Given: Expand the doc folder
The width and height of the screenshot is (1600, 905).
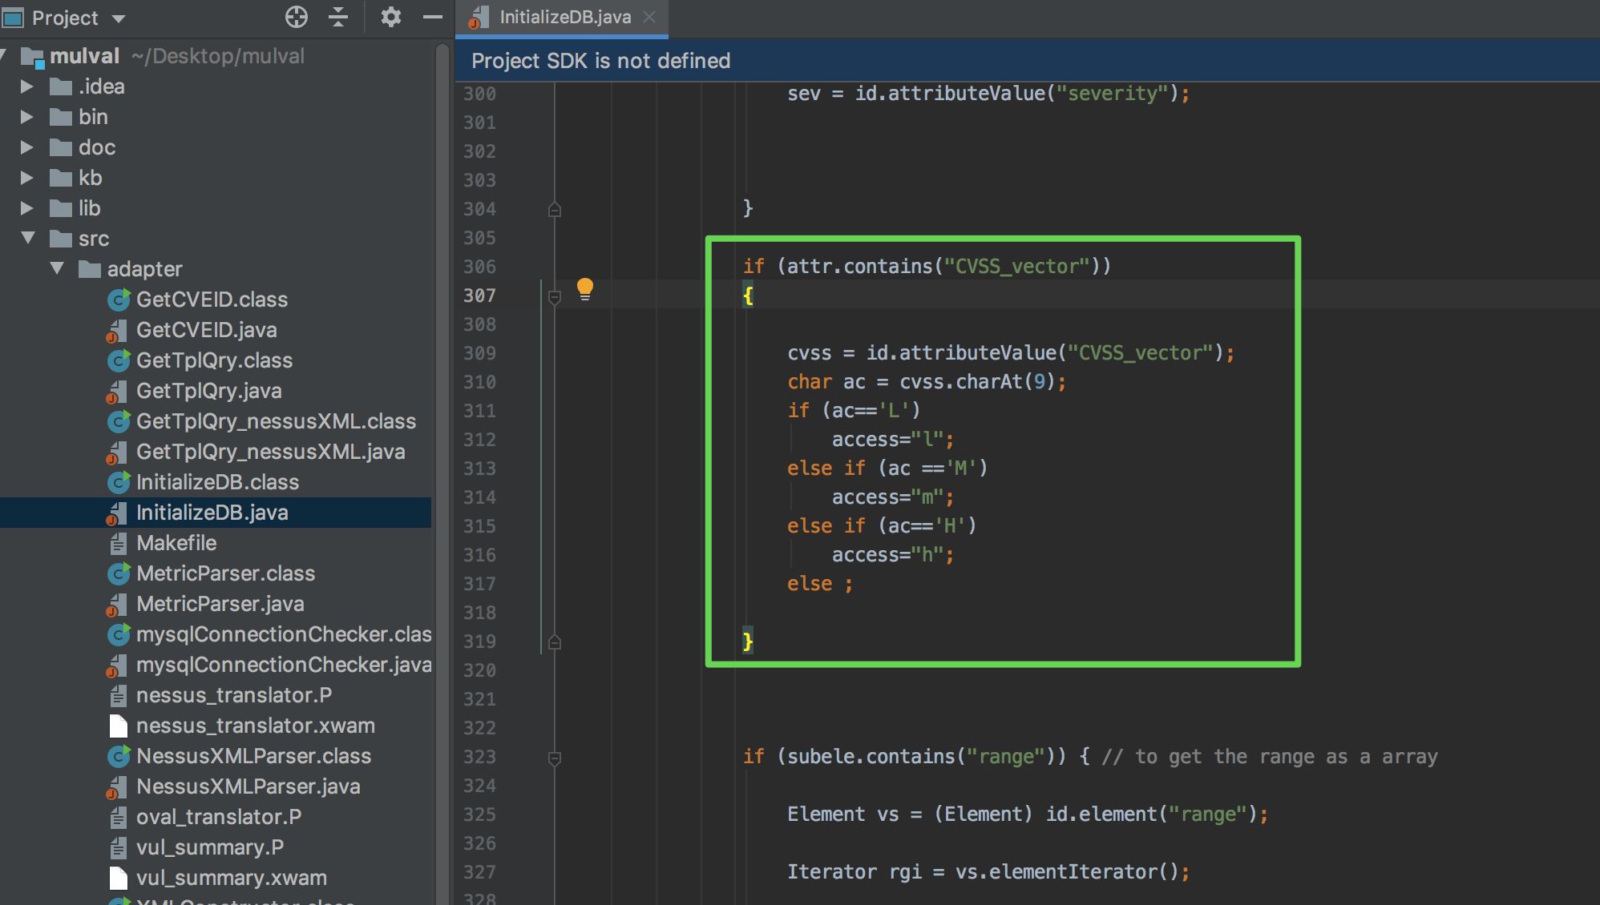Looking at the screenshot, I should click(26, 147).
